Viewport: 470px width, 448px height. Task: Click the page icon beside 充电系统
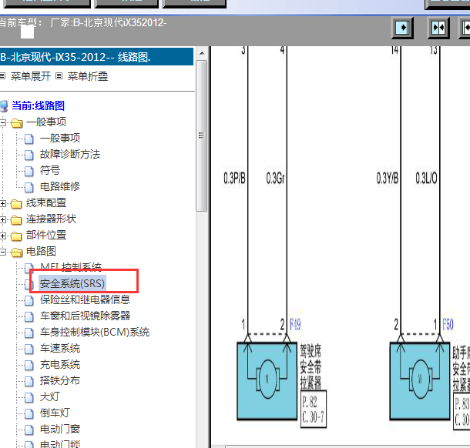pyautogui.click(x=29, y=366)
